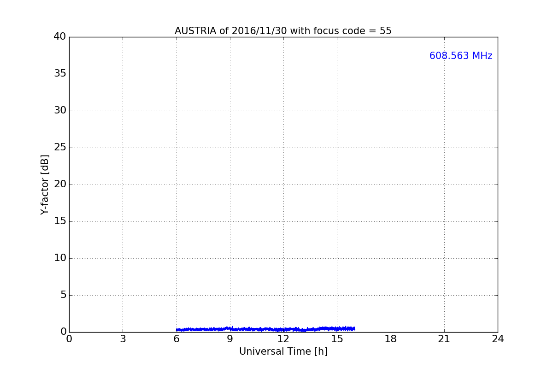
Task: Click the y-axis tick label 10
Action: tap(60, 258)
